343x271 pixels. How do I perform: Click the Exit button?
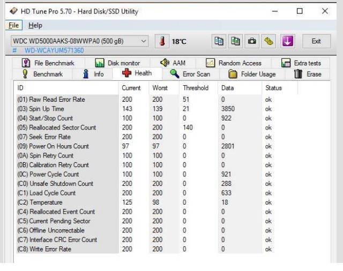[x=316, y=41]
